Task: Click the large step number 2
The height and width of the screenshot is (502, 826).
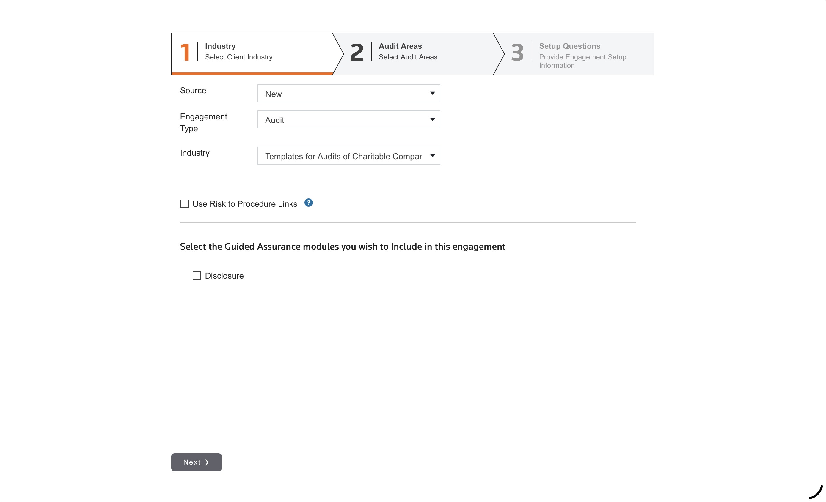Action: 357,52
